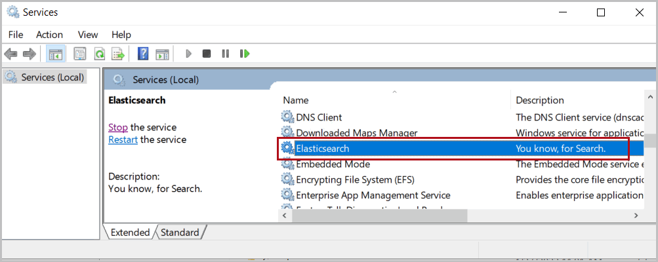Toggle Show/Hide Action Pane button
This screenshot has width=658, height=262.
[162, 54]
